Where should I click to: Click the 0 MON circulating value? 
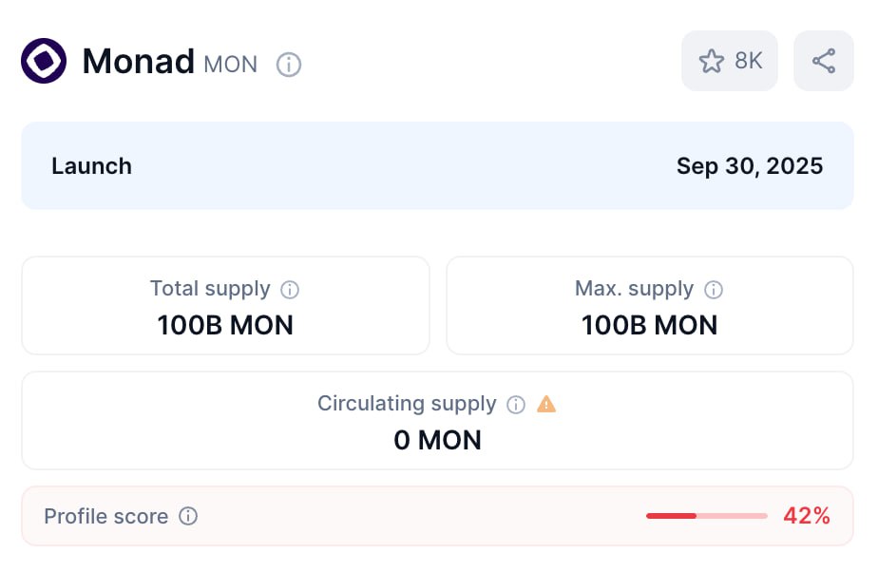click(437, 441)
